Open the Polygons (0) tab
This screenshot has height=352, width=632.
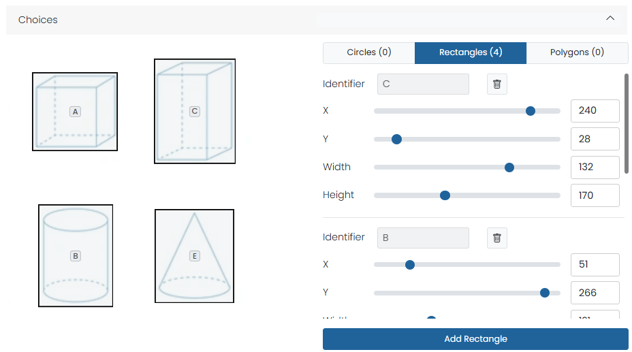click(577, 52)
